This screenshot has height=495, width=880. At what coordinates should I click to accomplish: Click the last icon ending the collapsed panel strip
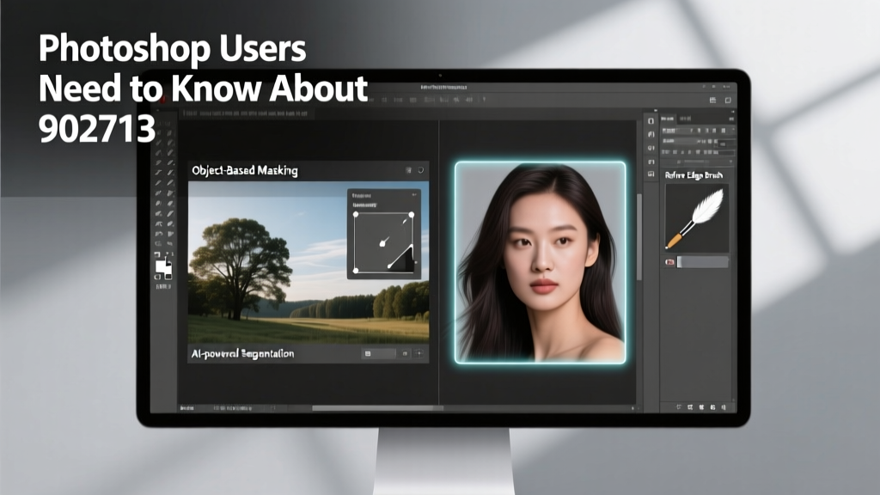pyautogui.click(x=651, y=174)
